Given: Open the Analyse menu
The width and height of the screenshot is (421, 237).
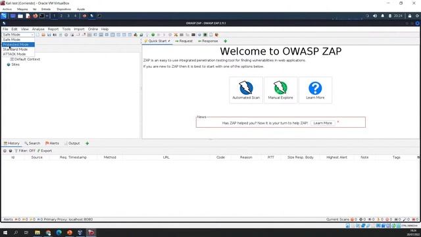Looking at the screenshot, I should (x=38, y=29).
